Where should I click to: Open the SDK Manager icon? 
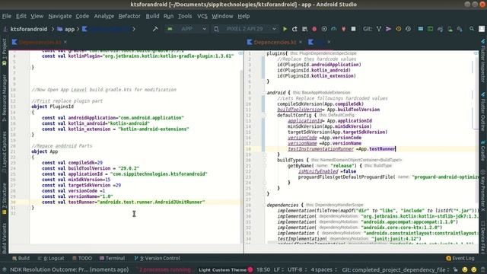(x=460, y=29)
